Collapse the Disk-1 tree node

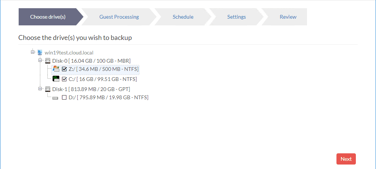pyautogui.click(x=40, y=89)
